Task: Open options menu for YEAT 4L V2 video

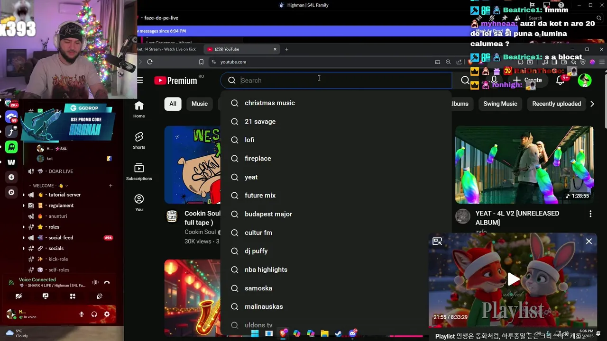Action: click(x=590, y=214)
